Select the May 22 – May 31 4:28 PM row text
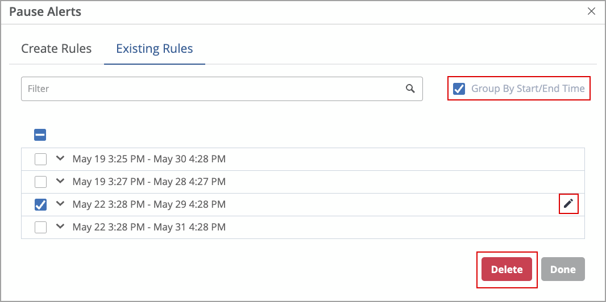Image resolution: width=606 pixels, height=302 pixels. [149, 227]
